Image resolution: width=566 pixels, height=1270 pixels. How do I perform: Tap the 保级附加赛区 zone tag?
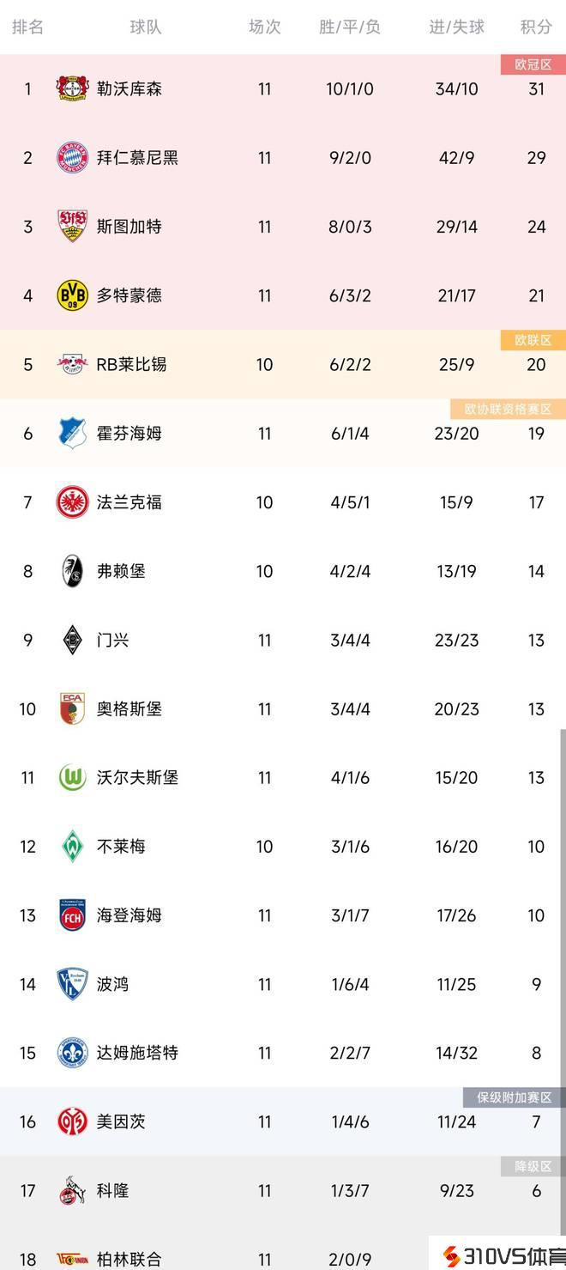(515, 1097)
